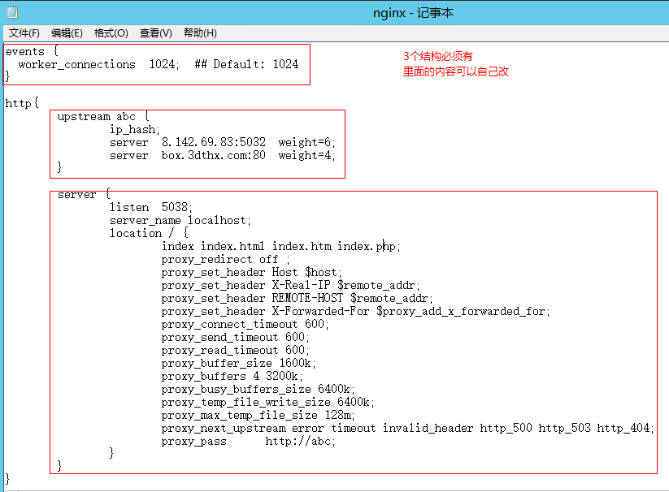Open the 查看(V) menu
This screenshot has height=492, width=669.
(155, 33)
